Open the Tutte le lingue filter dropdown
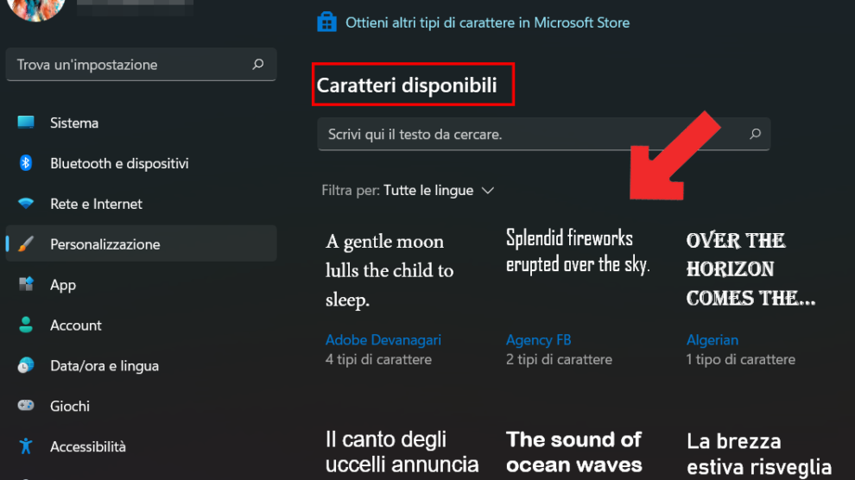Image resolution: width=855 pixels, height=480 pixels. pyautogui.click(x=439, y=190)
